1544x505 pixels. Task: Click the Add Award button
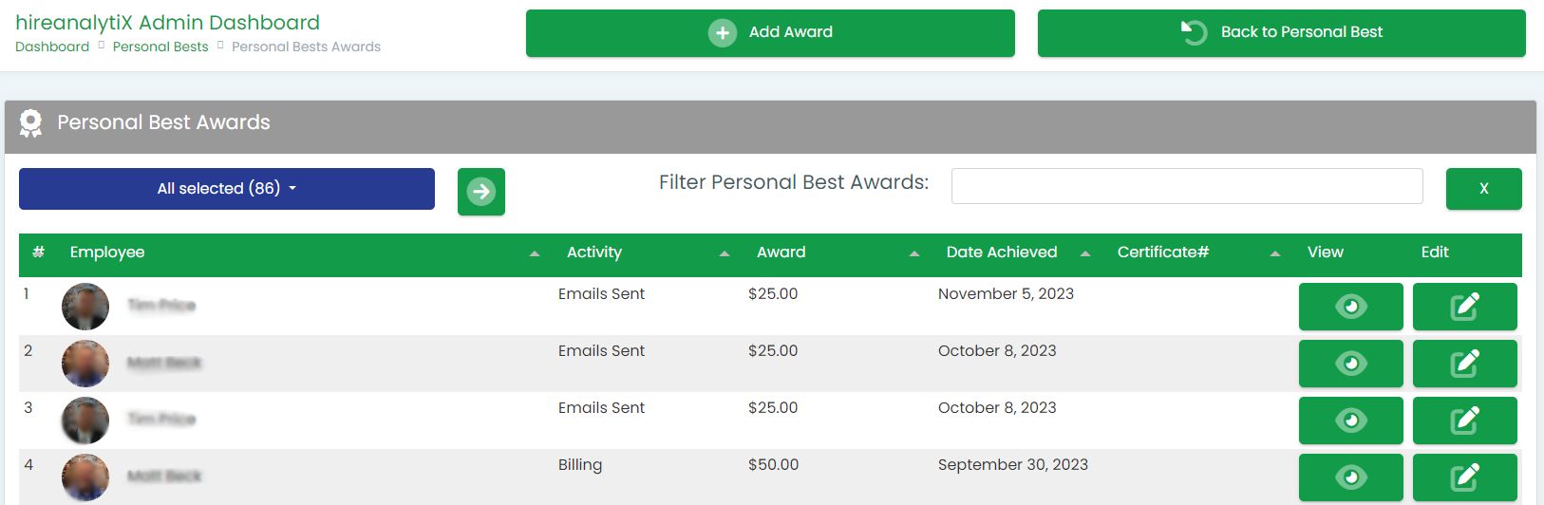coord(770,33)
